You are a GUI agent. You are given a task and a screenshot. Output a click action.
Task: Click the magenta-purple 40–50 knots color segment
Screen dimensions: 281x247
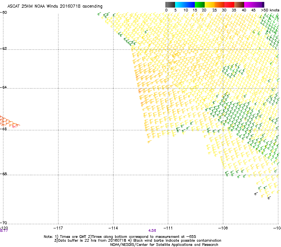(x=254, y=5)
